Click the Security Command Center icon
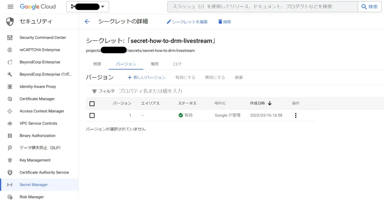 coord(10,37)
